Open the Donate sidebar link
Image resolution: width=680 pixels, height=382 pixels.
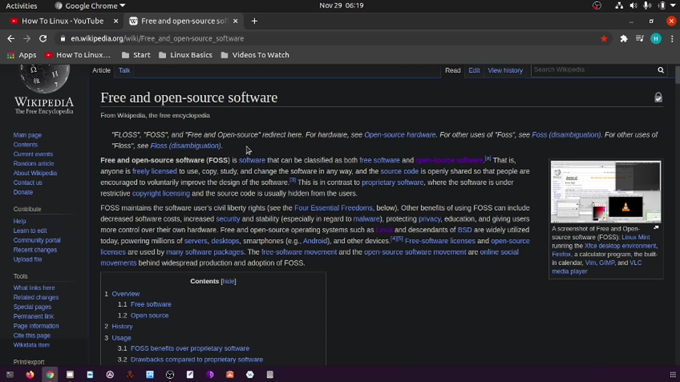[23, 192]
